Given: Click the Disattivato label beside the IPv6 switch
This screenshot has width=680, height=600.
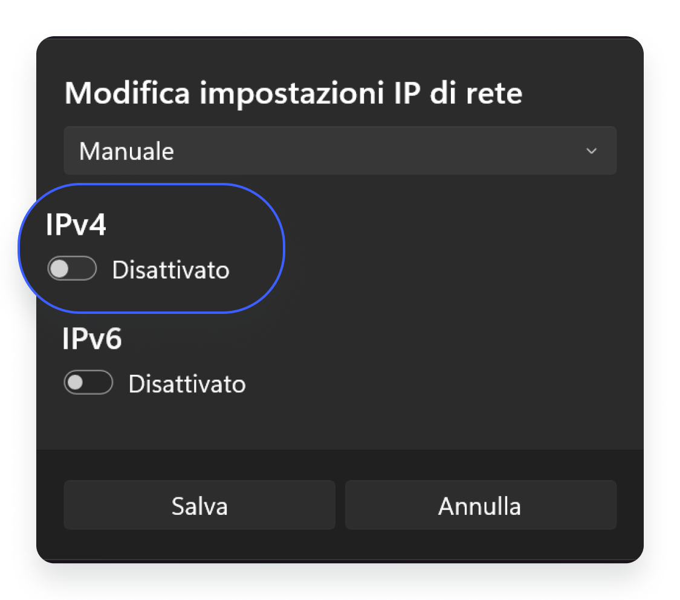Looking at the screenshot, I should coord(187,383).
